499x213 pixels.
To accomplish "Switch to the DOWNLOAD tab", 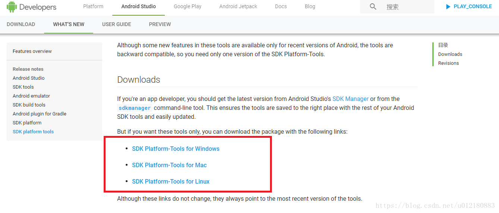I will coord(21,24).
